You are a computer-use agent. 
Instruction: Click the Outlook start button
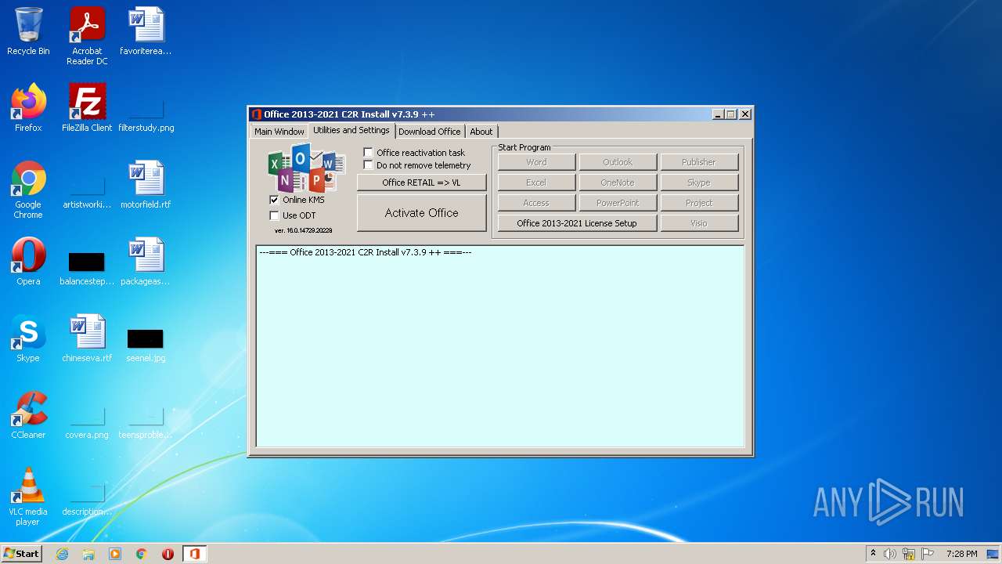click(618, 162)
